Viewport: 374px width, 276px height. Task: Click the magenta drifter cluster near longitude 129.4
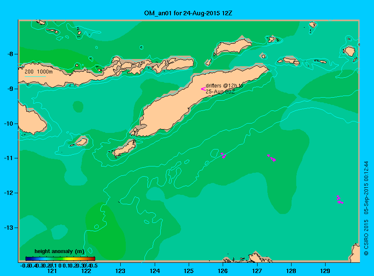point(340,200)
